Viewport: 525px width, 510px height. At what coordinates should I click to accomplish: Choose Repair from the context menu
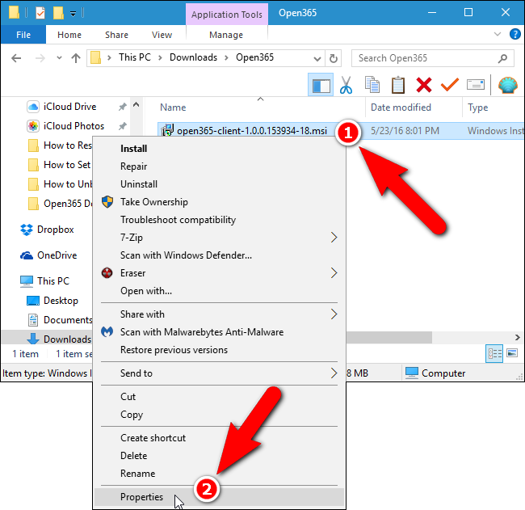coord(219,166)
